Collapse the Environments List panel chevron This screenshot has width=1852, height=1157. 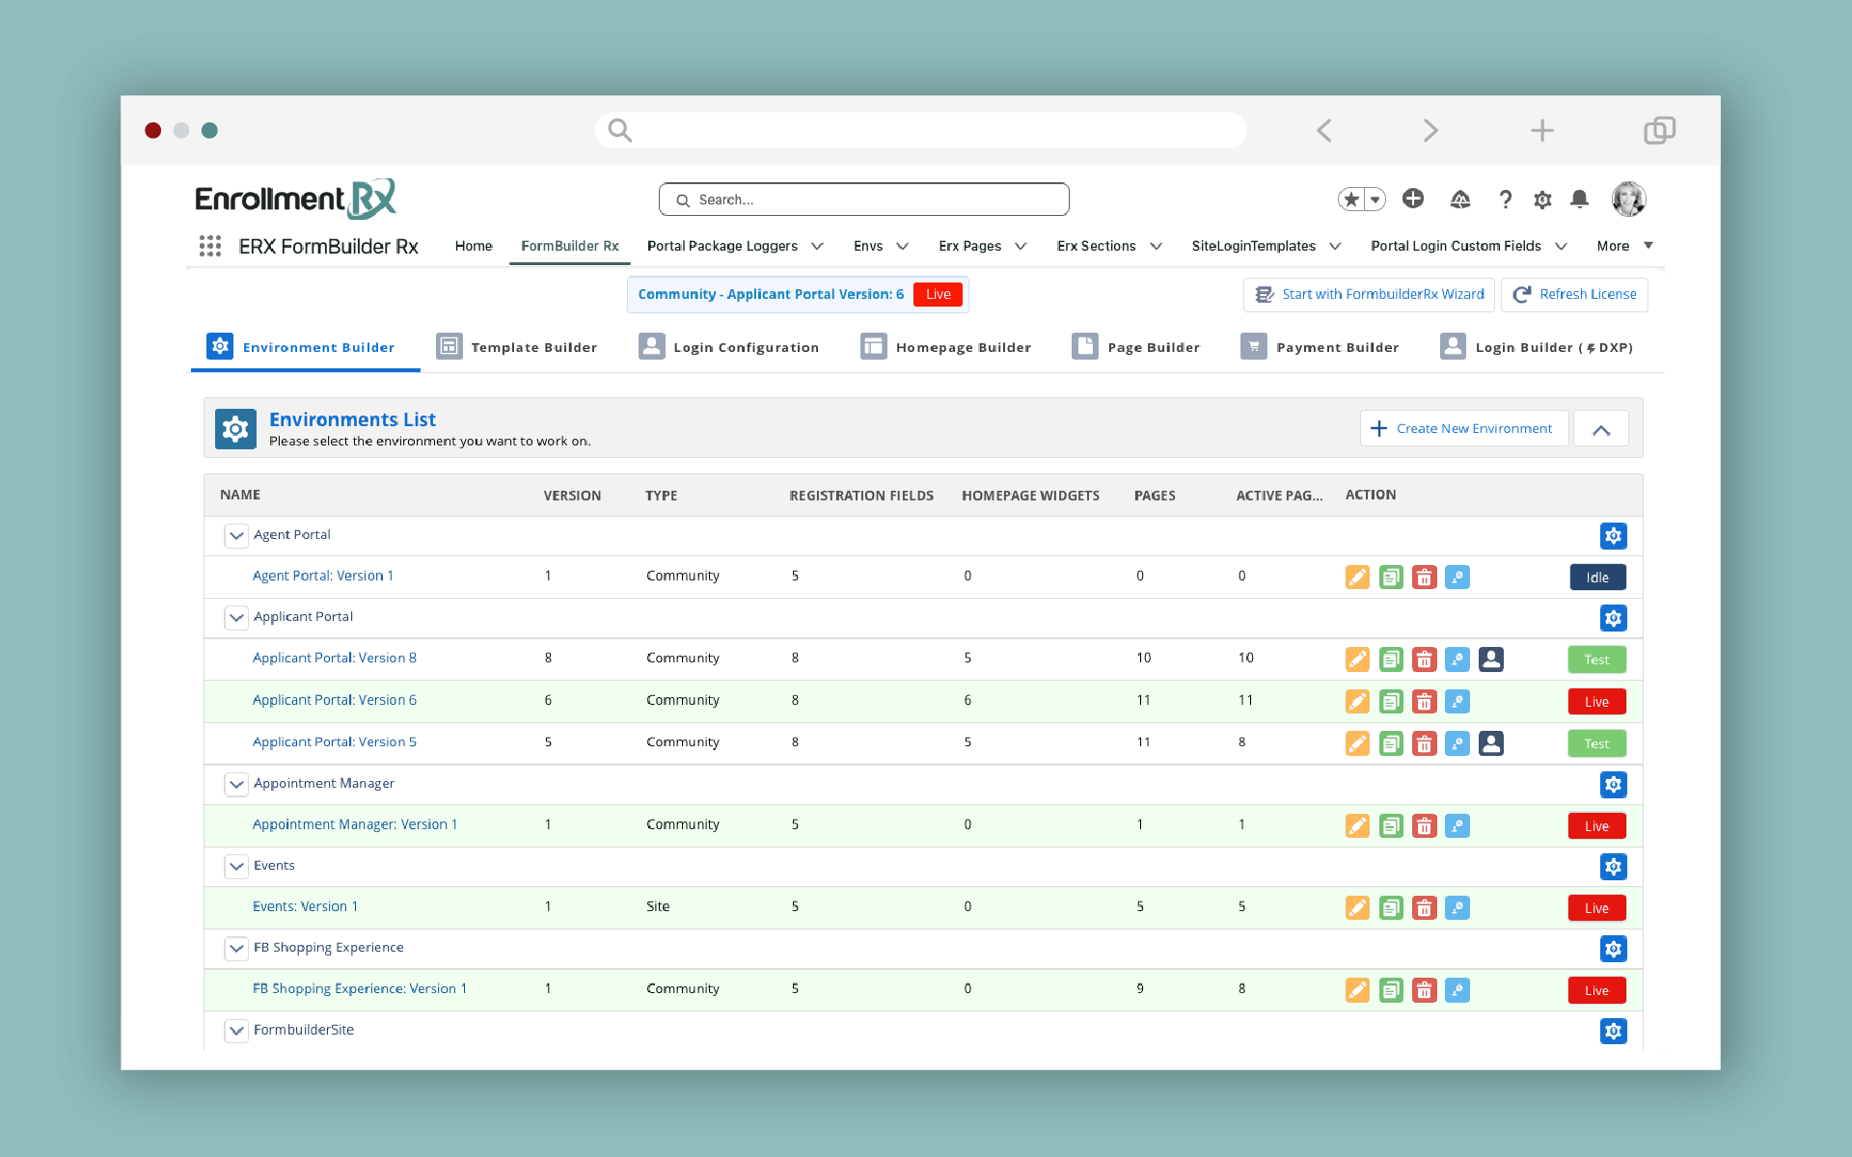(1601, 429)
